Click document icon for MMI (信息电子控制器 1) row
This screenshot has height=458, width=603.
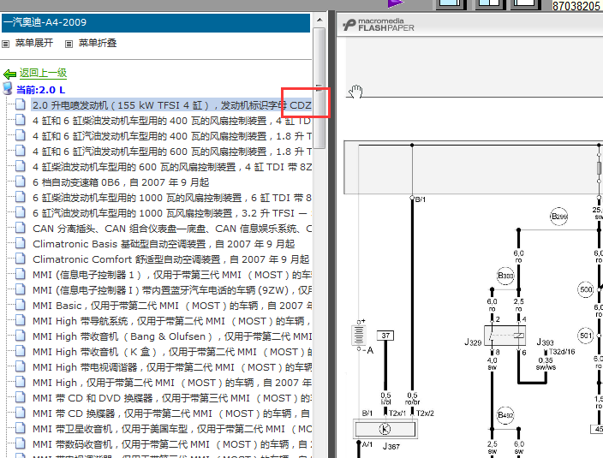click(x=20, y=274)
